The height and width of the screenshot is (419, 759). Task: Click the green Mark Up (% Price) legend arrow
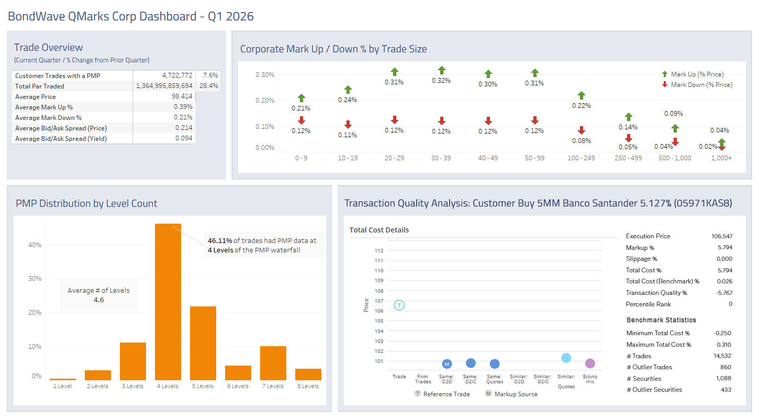point(664,74)
